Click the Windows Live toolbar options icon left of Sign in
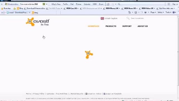The image size is (179, 101). point(169,4)
